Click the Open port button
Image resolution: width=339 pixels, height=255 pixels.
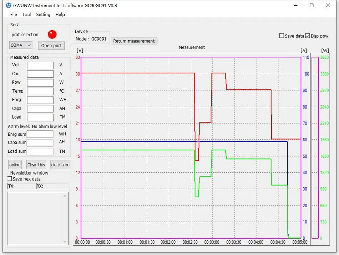[x=51, y=46]
